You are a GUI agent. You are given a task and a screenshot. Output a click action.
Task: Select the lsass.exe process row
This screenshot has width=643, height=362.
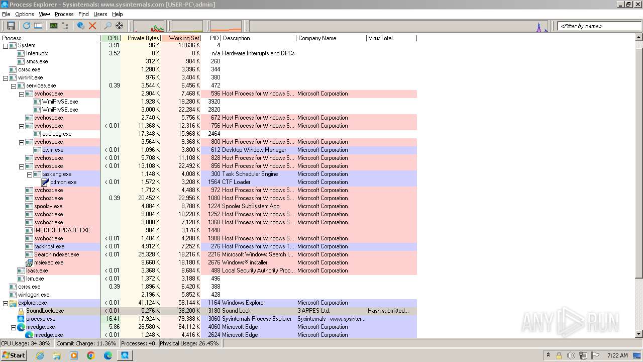(x=208, y=270)
